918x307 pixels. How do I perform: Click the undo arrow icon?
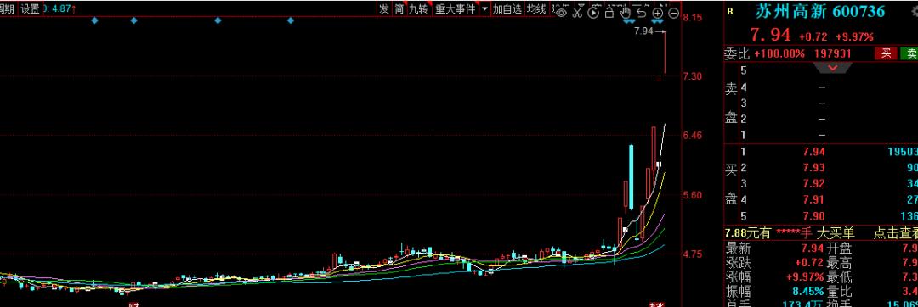(642, 12)
